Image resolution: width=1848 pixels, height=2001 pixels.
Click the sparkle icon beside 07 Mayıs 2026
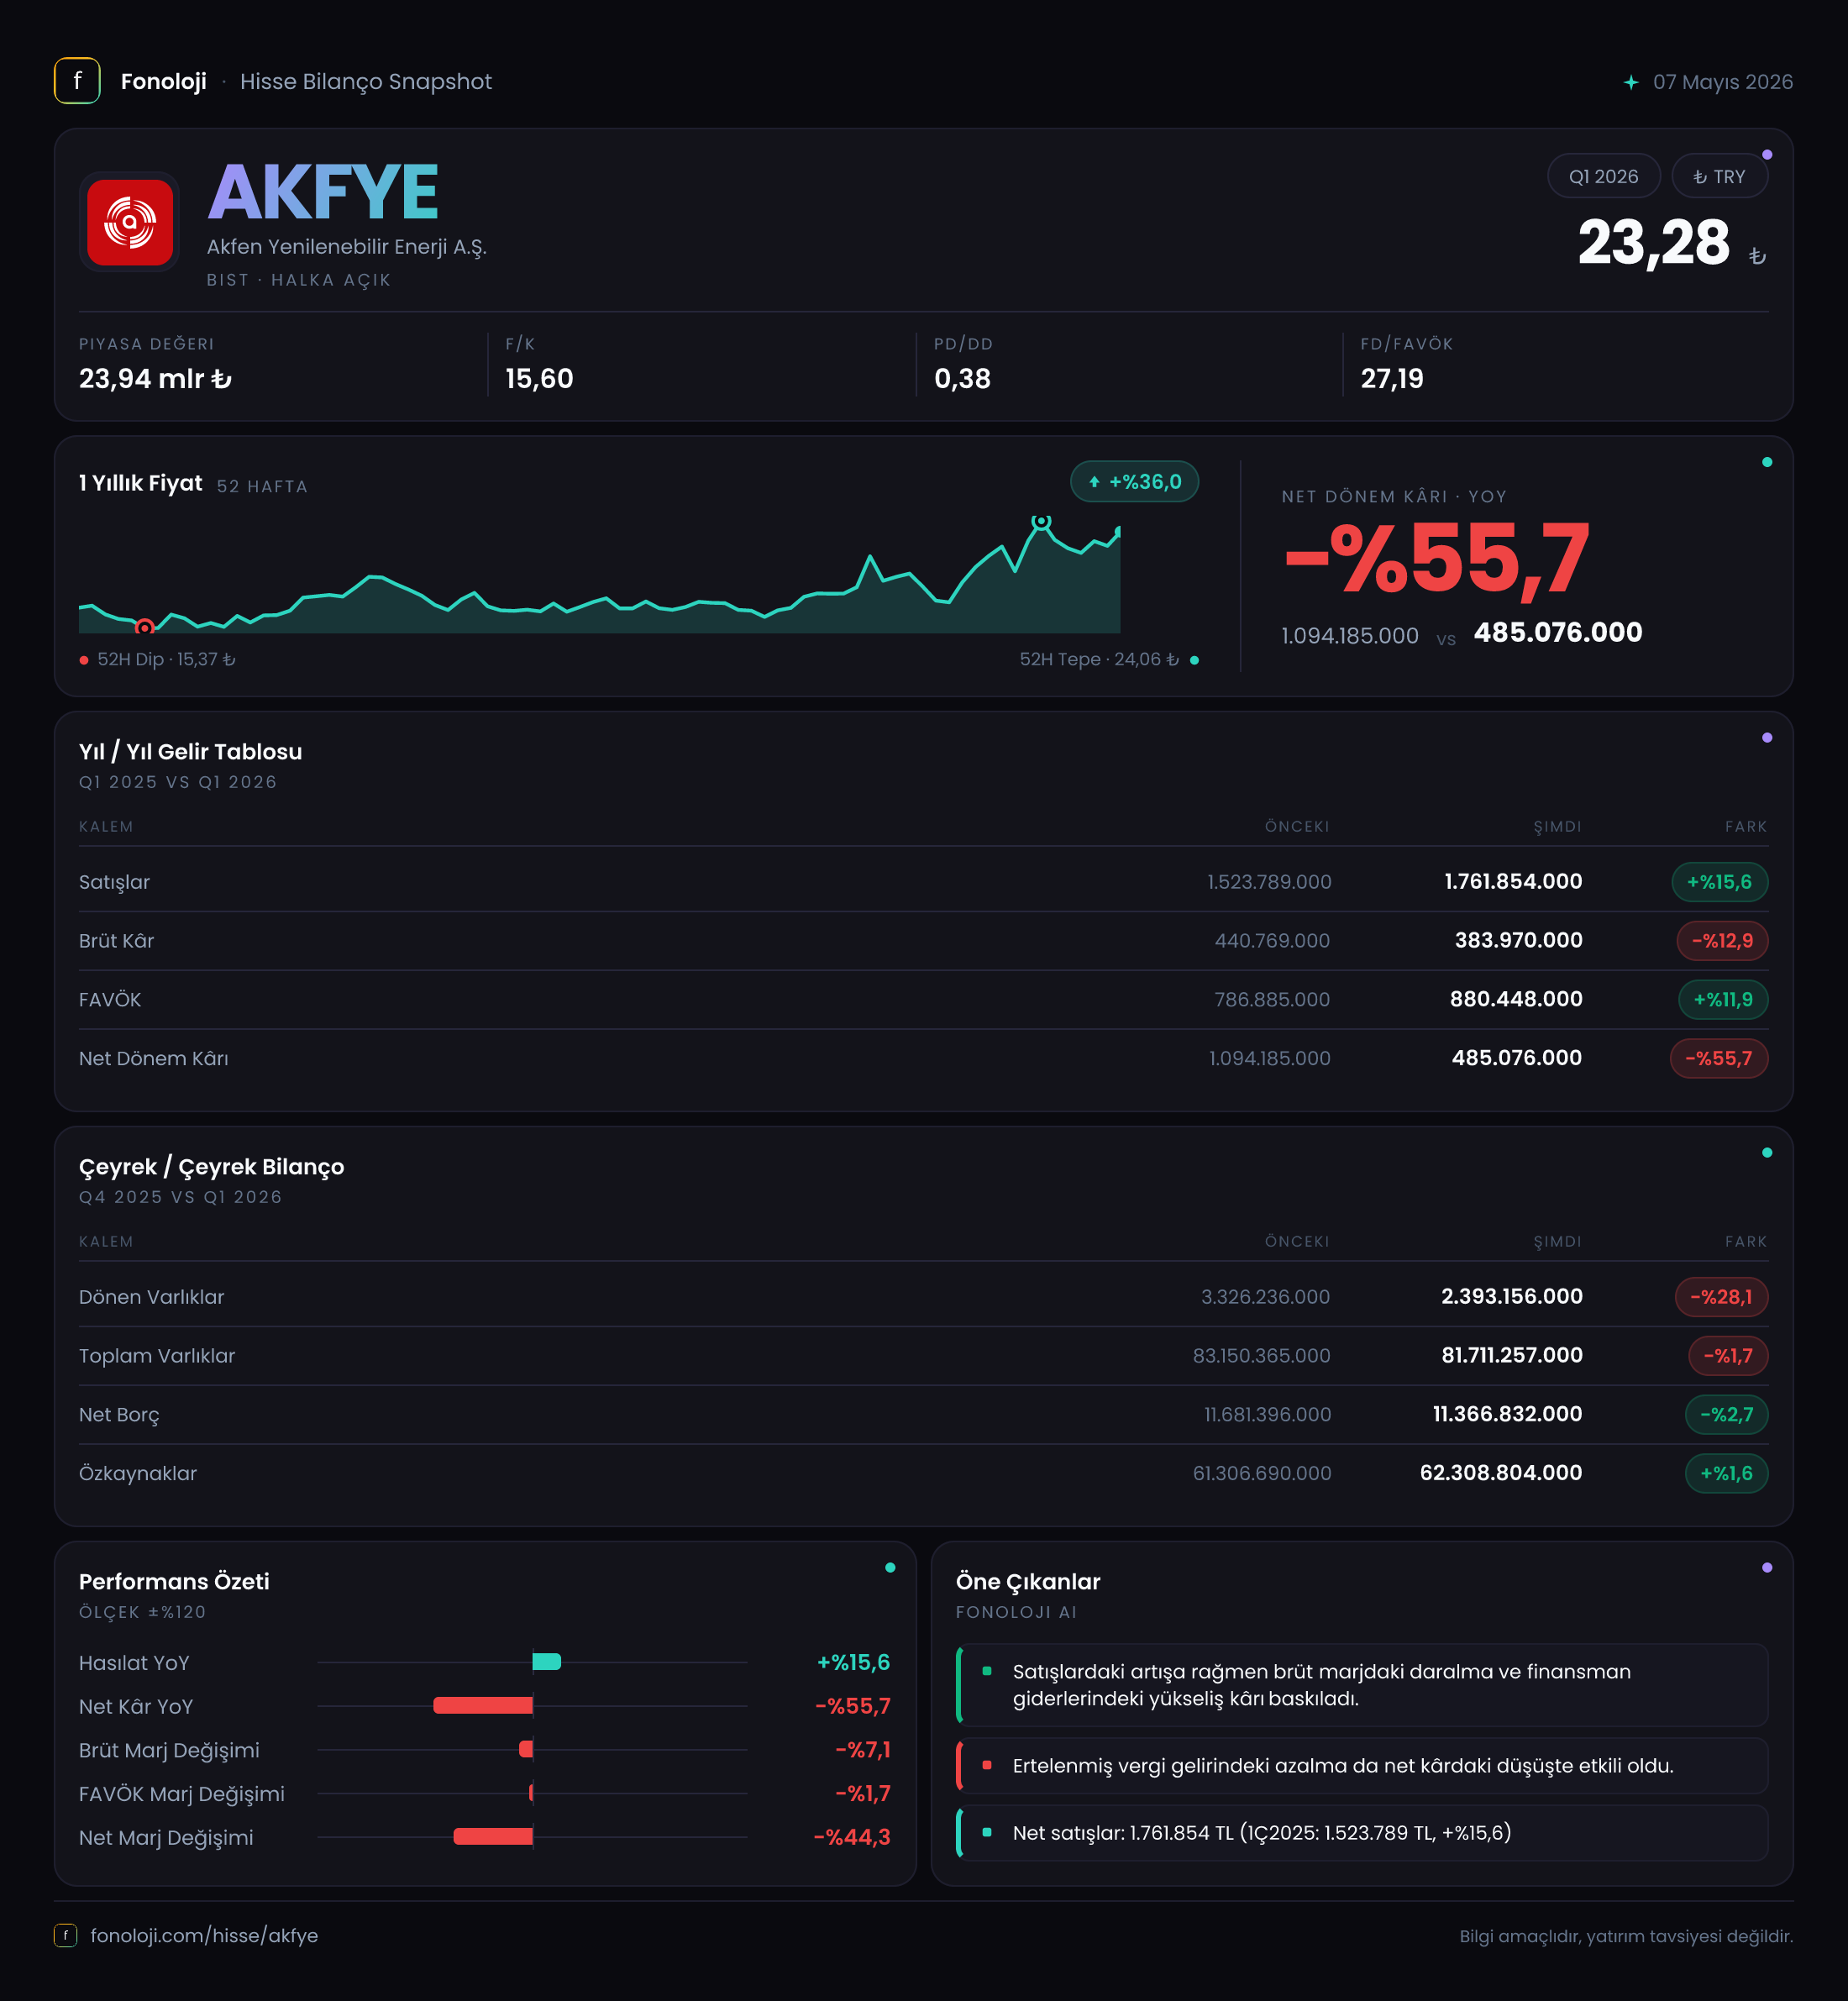[1631, 82]
